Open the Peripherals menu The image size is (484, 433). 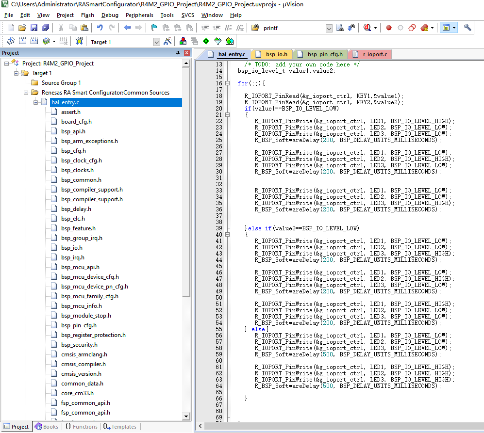point(139,15)
